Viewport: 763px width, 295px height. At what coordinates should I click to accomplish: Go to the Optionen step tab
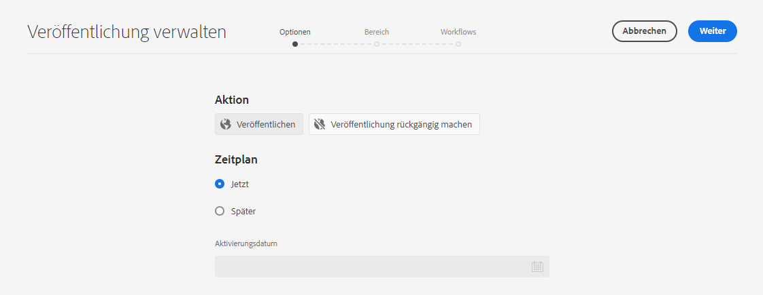point(295,32)
